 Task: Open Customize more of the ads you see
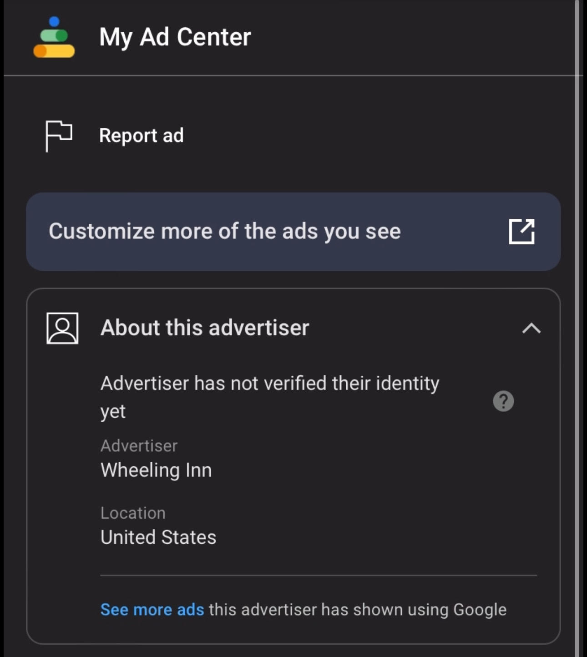coord(293,232)
